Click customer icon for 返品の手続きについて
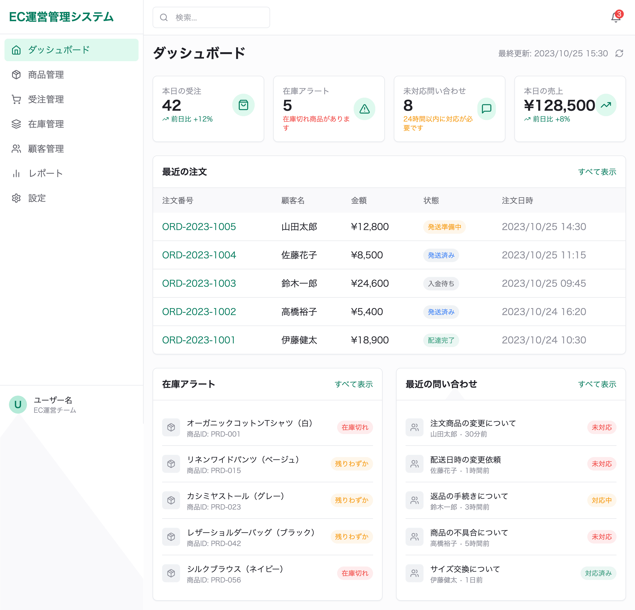Screen dimensions: 635x610 tap(414, 500)
